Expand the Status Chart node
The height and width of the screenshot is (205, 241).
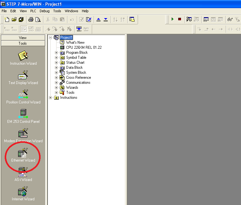[56, 62]
